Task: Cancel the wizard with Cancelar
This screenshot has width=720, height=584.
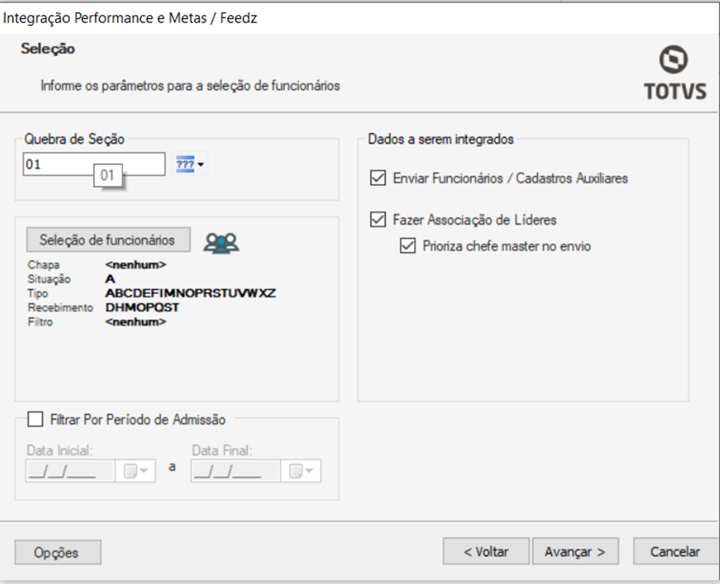Action: coord(675,552)
